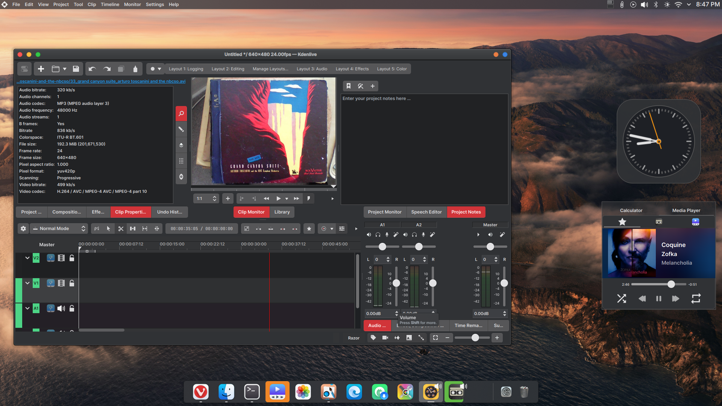Play the clip in the clip monitor

point(279,198)
